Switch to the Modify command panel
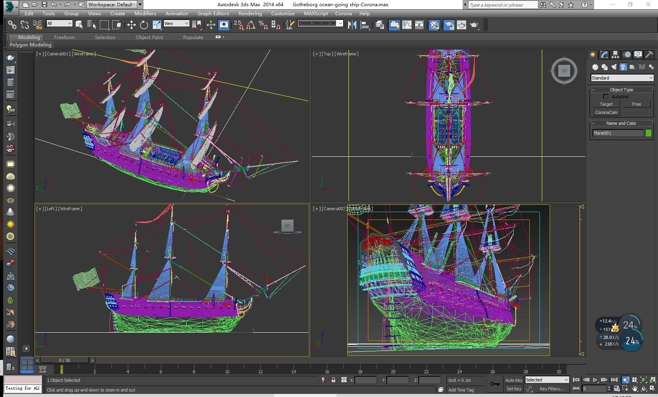658x397 pixels. click(x=604, y=55)
